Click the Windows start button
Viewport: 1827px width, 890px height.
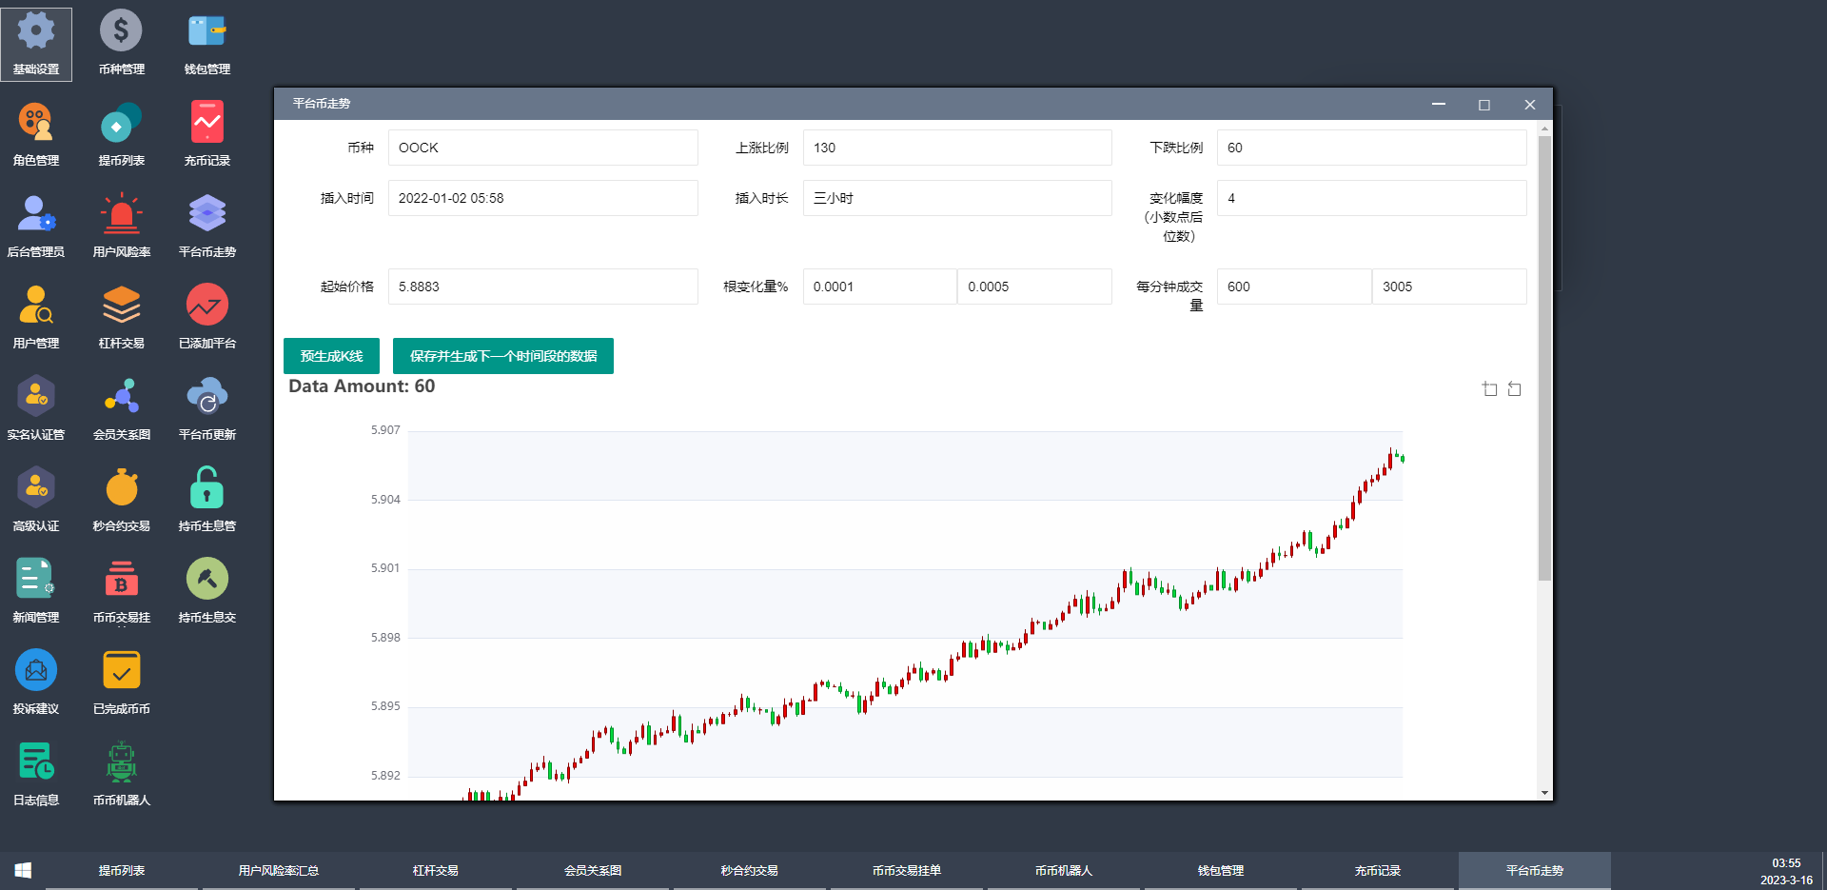click(x=23, y=870)
